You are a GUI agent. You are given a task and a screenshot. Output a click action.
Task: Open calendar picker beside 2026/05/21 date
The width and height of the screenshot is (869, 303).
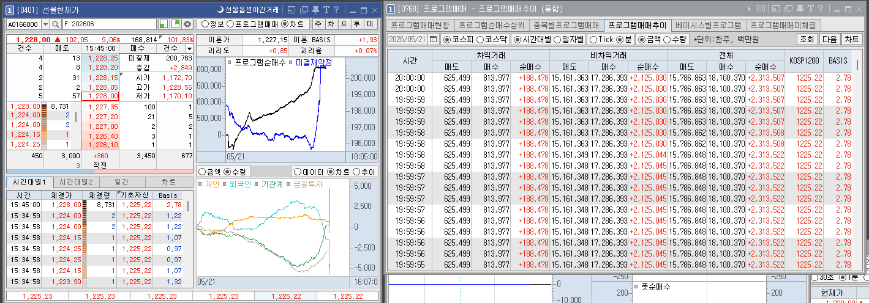[x=433, y=39]
